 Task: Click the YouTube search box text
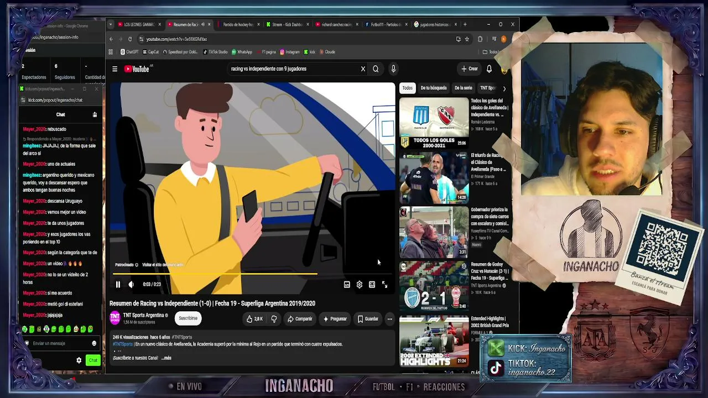269,69
